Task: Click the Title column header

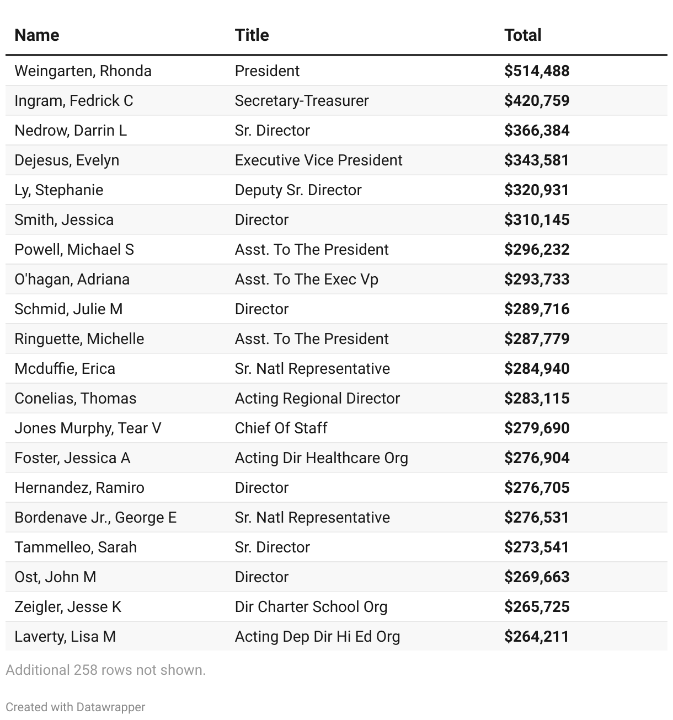Action: point(252,35)
